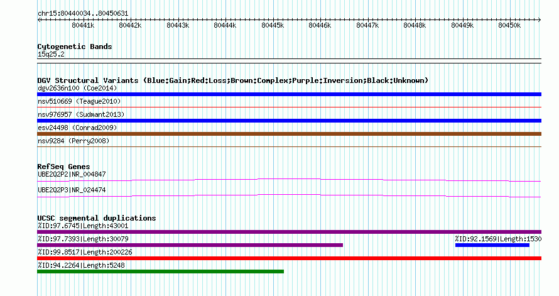
Task: Select the 80450k ruler position label
Action: 509,25
